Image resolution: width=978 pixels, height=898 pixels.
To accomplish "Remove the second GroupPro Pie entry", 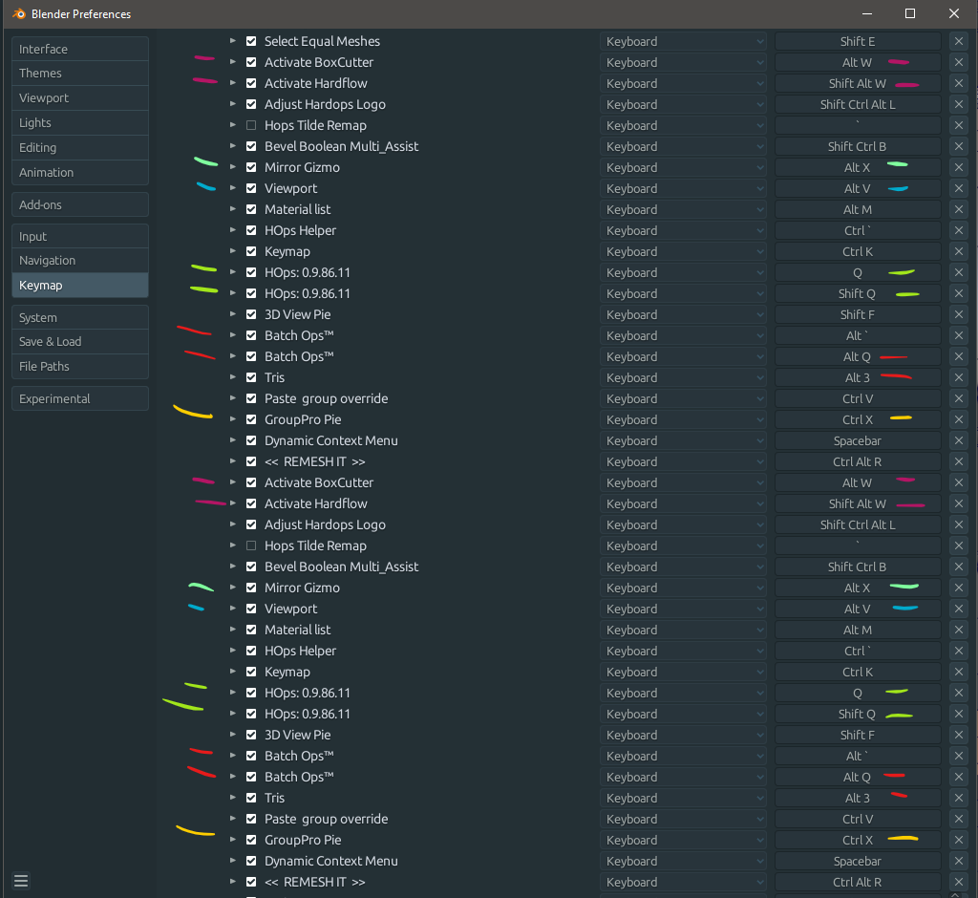I will click(959, 840).
